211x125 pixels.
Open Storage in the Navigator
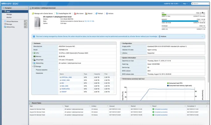point(9,24)
